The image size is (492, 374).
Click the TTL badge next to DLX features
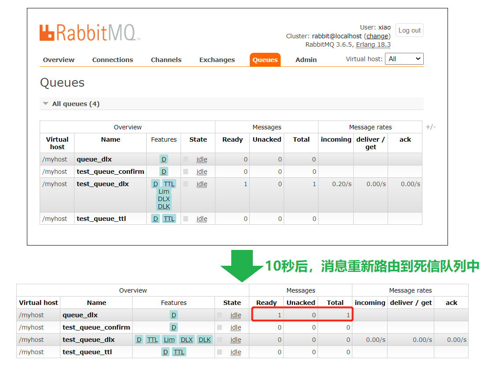click(x=169, y=184)
